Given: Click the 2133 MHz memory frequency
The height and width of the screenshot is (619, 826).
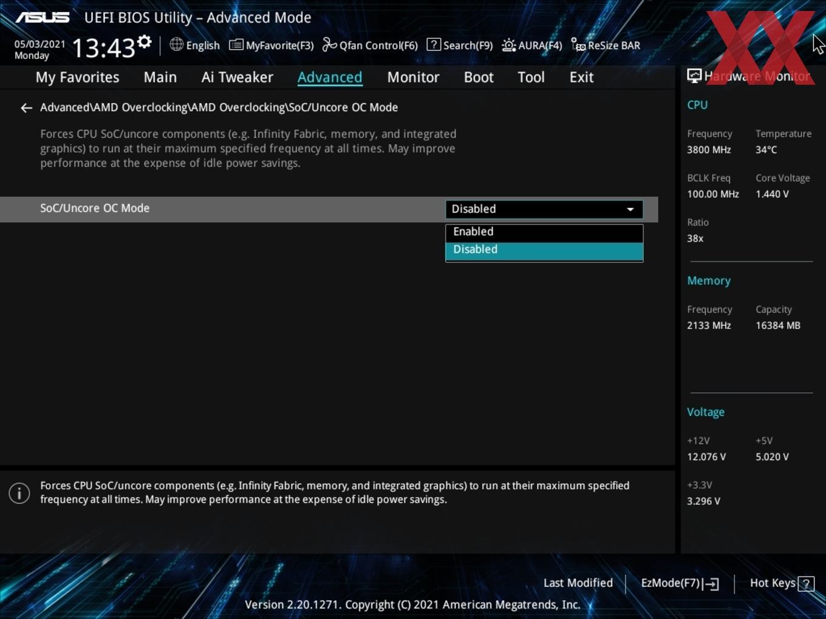Looking at the screenshot, I should 709,326.
